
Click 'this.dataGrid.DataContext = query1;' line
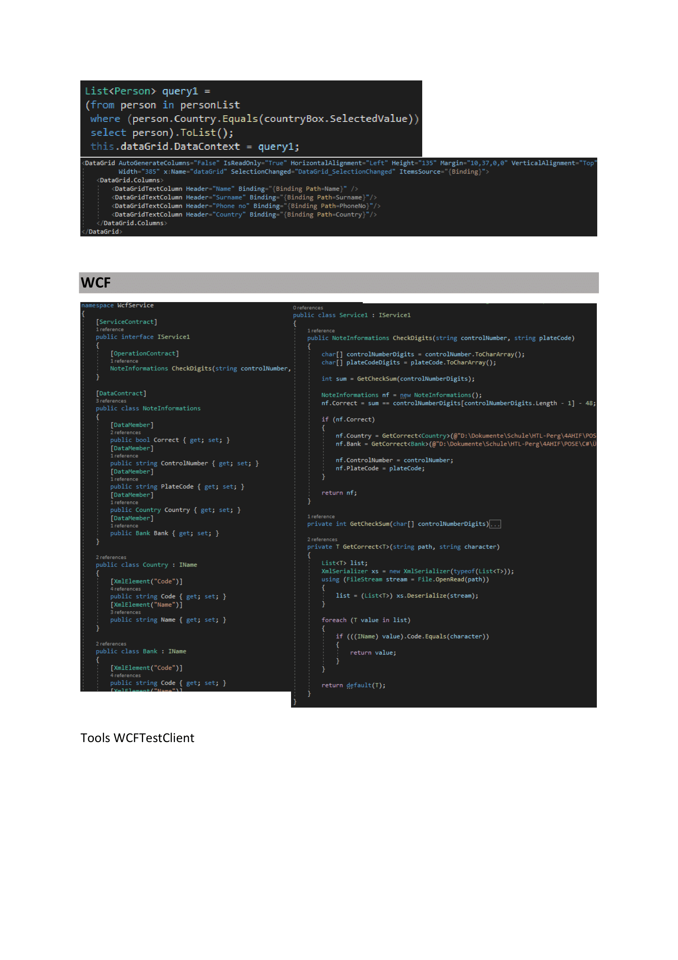195,147
